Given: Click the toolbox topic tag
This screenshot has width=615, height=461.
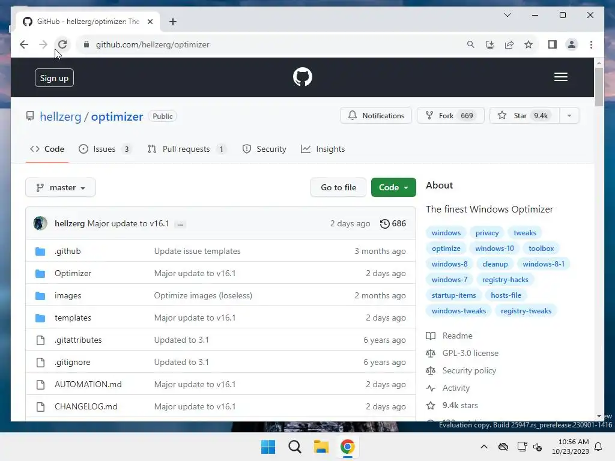Looking at the screenshot, I should pos(541,248).
